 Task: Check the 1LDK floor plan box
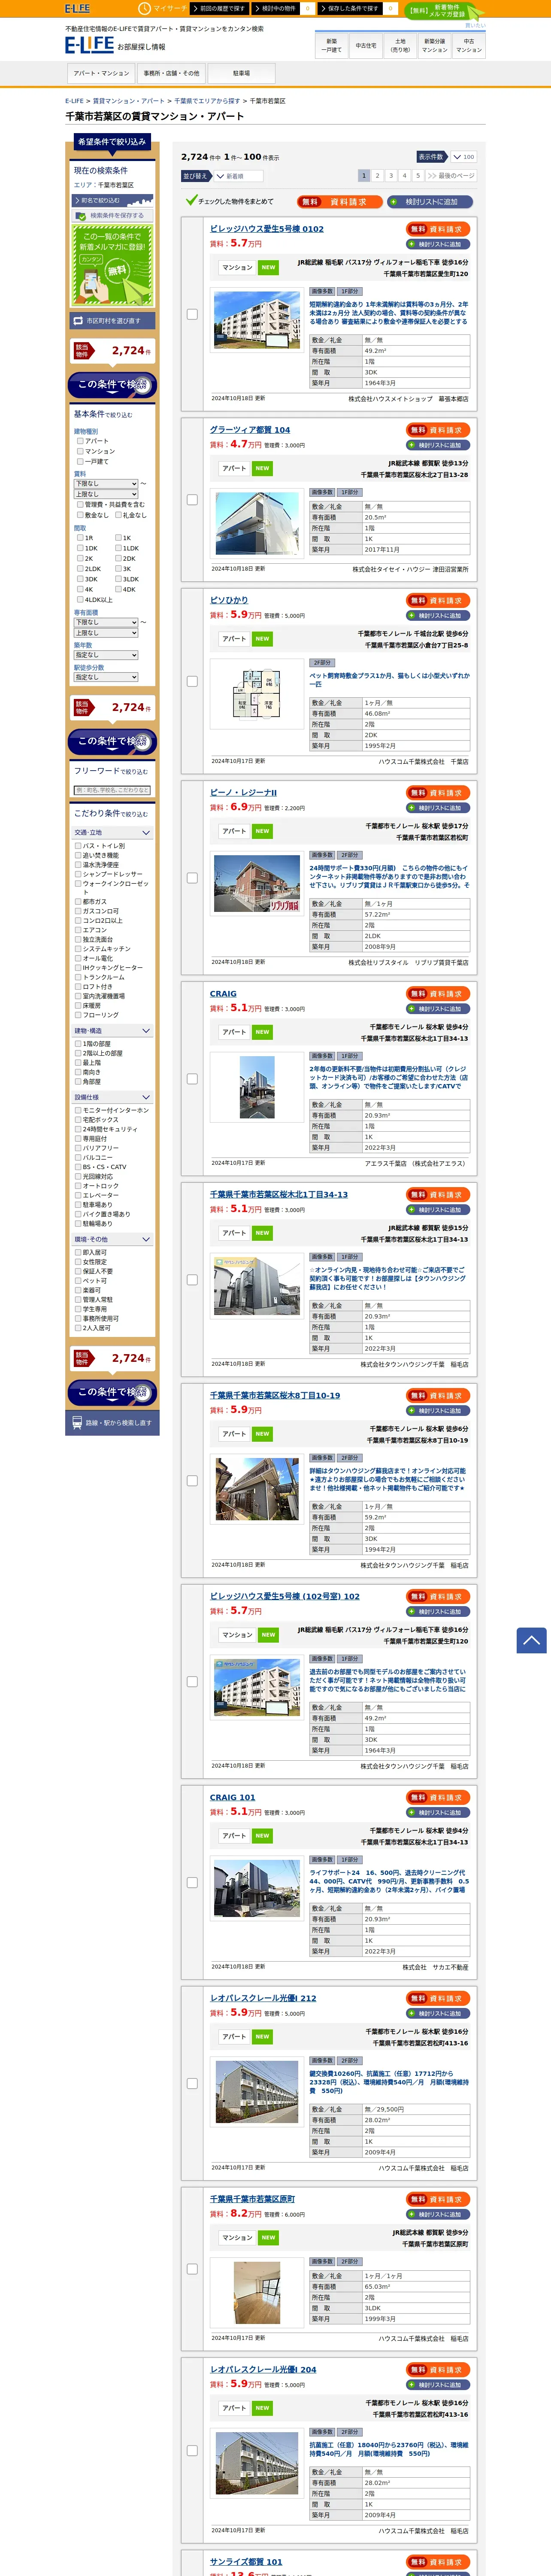[118, 548]
